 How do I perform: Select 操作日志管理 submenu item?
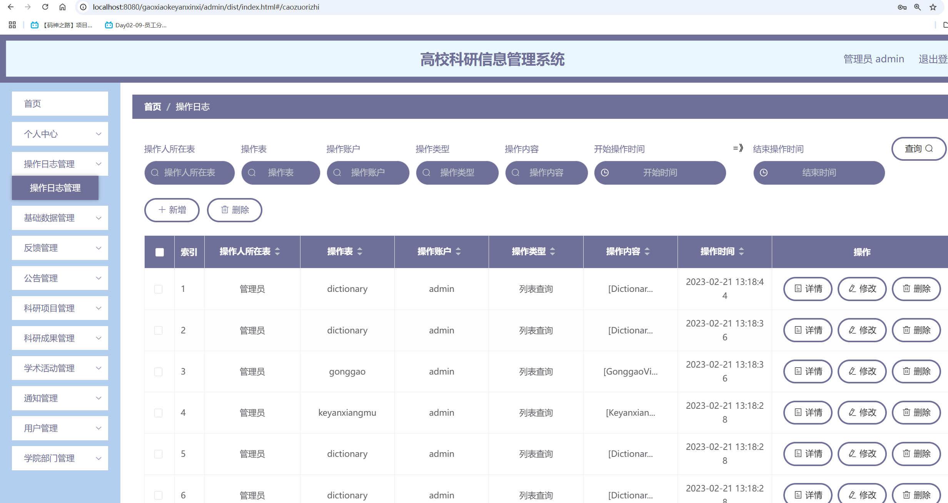click(x=55, y=188)
